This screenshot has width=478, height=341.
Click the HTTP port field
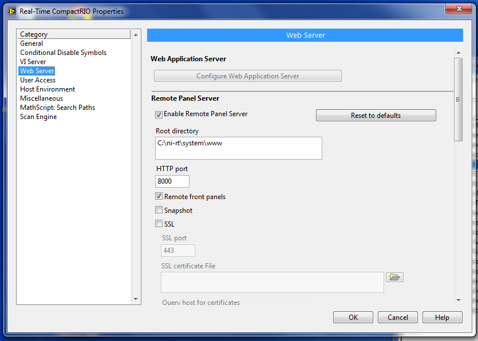coord(172,181)
